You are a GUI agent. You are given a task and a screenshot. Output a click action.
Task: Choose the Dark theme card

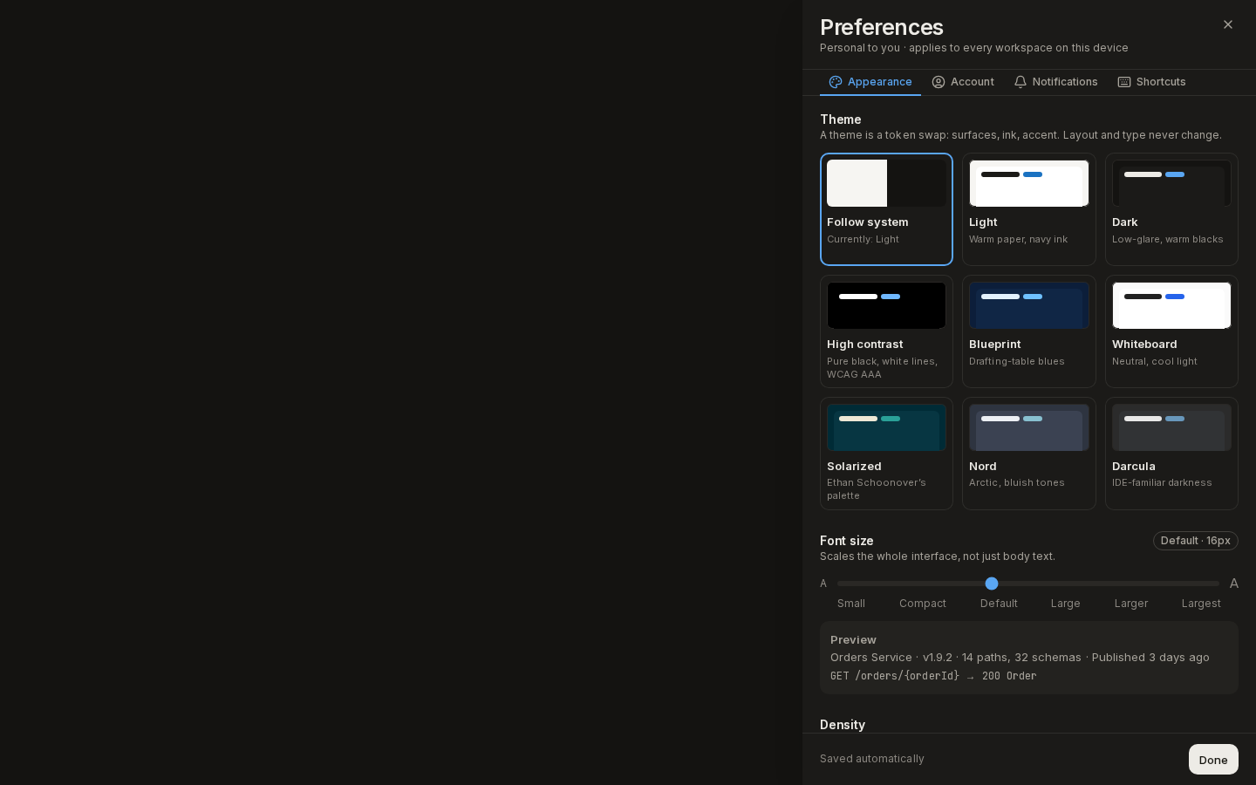[1171, 209]
